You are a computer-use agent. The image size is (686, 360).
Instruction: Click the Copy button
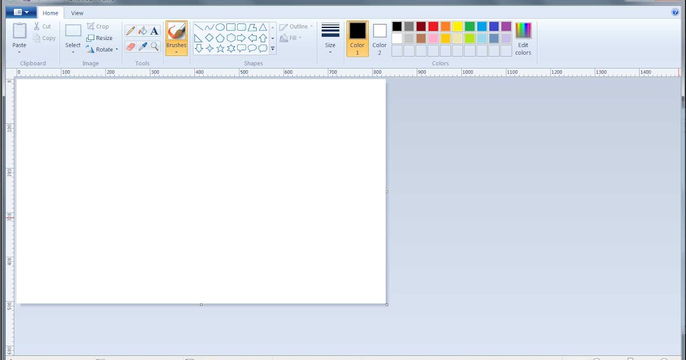44,38
